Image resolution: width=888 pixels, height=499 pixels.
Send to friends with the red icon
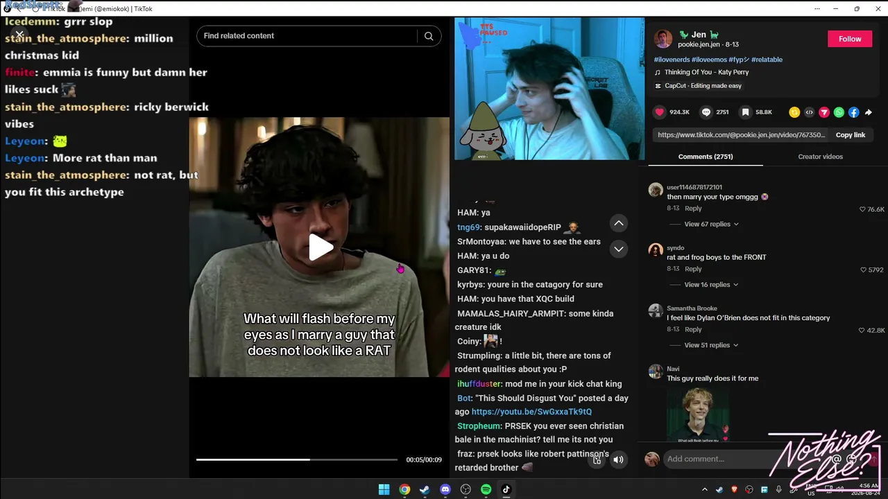(824, 112)
